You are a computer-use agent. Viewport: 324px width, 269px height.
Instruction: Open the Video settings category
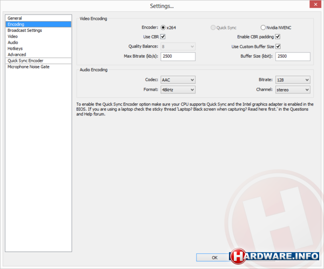(38, 36)
